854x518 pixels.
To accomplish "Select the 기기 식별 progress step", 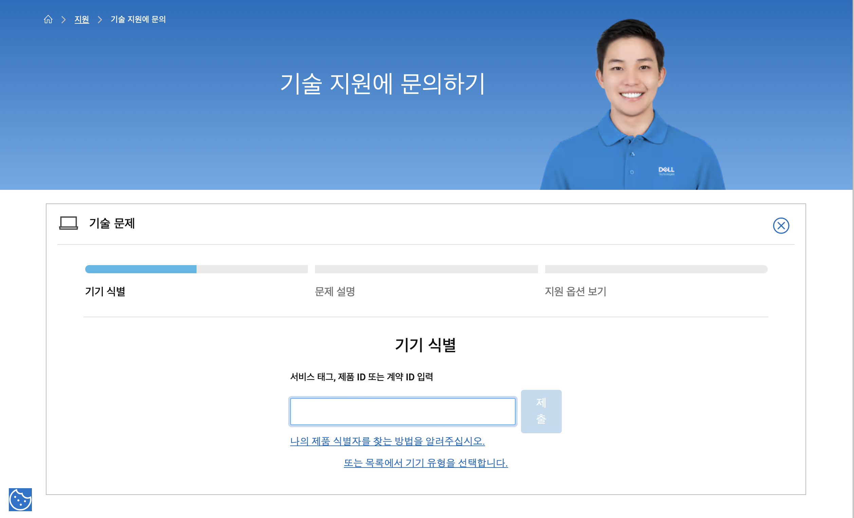I will coord(105,292).
